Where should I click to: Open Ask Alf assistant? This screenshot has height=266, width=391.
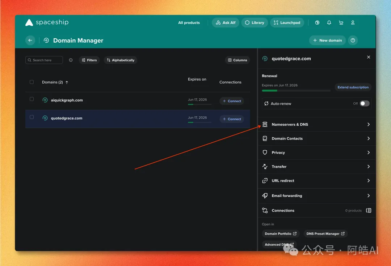pos(226,23)
